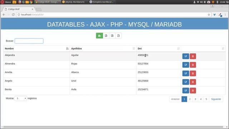The height and width of the screenshot is (129, 229).
Task: Select Código Wolf Chrome window in taskbar
Action: [48, 2]
